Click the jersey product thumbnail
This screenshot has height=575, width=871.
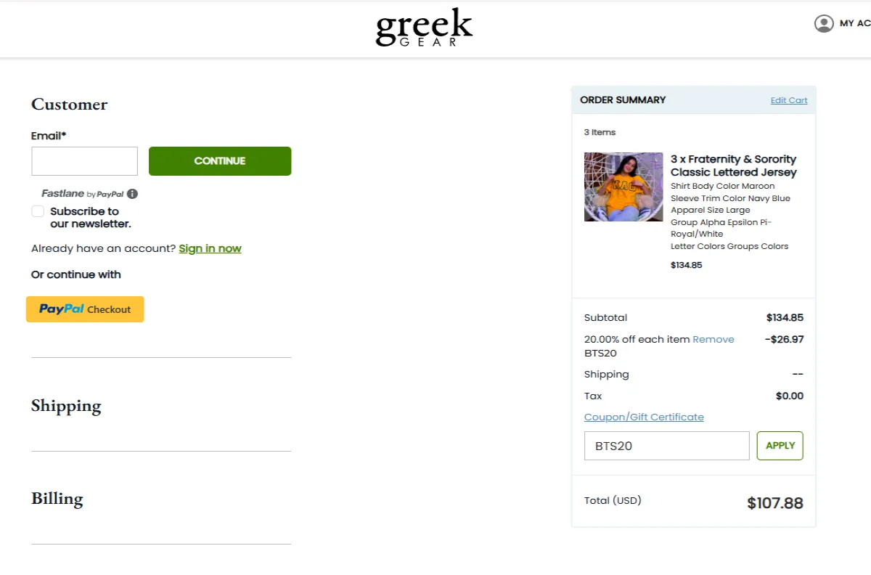(x=623, y=187)
